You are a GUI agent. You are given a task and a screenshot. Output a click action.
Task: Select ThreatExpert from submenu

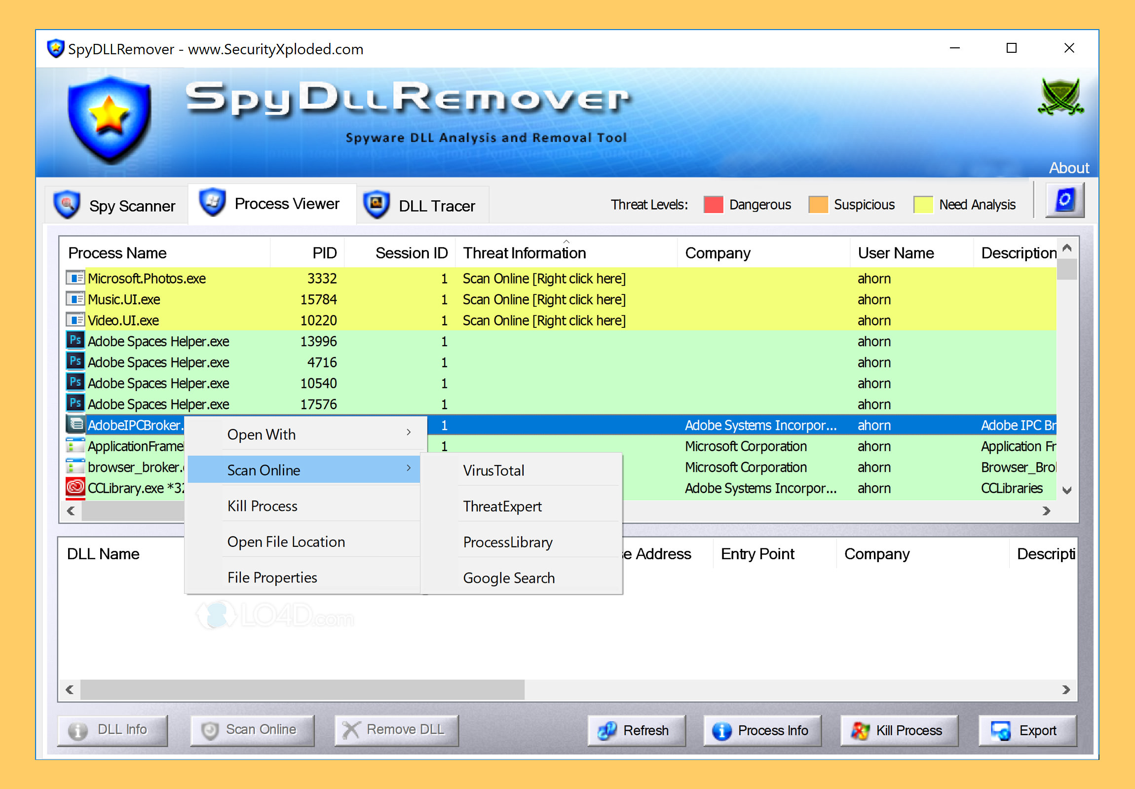coord(523,506)
